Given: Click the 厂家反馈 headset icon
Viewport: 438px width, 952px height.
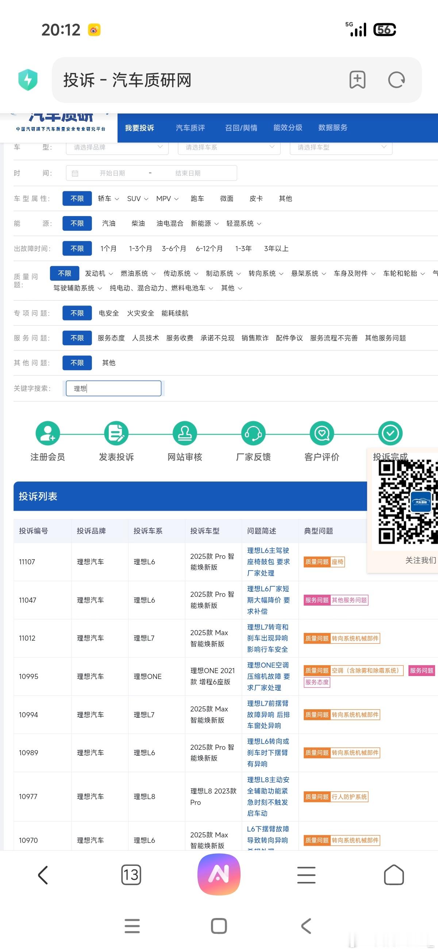Looking at the screenshot, I should click(x=253, y=433).
